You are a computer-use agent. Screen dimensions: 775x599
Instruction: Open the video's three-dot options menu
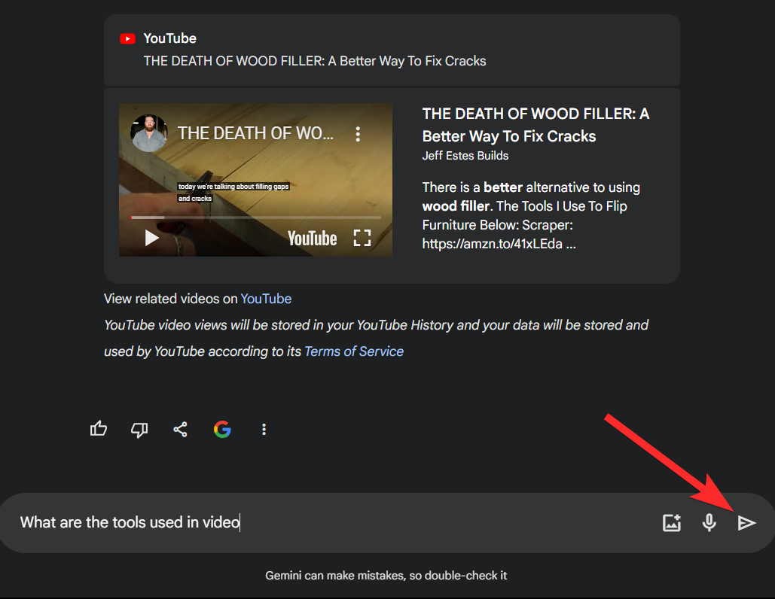[358, 134]
